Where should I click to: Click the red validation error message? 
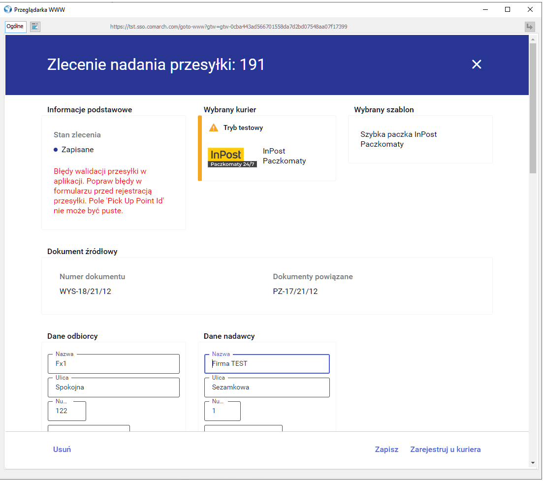click(109, 191)
